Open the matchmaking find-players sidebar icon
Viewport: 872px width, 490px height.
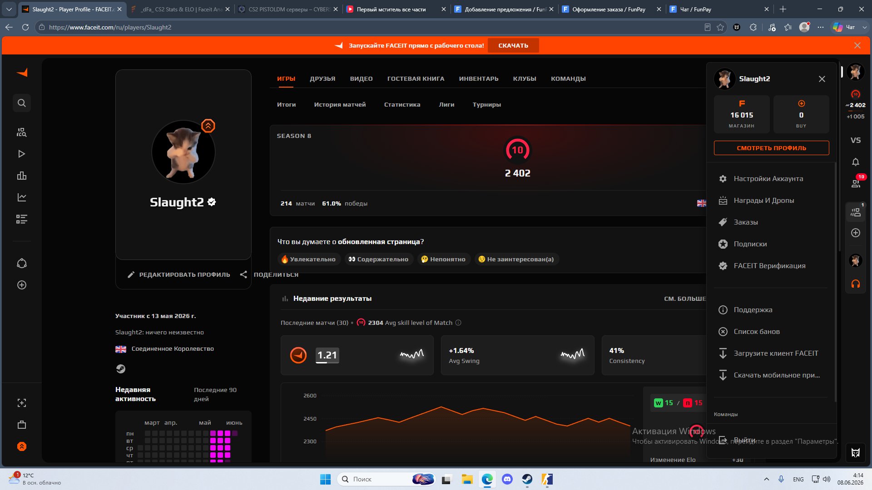pos(22,132)
